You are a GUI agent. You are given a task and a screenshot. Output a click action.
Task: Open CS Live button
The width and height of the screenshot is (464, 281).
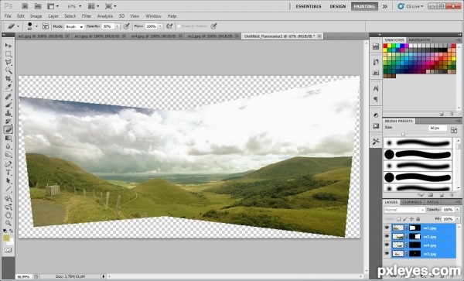[411, 6]
